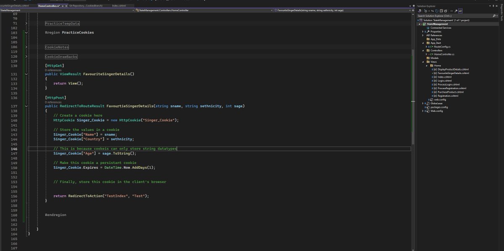Screen dimensions: 504x251
Task: Close the Solution Explorer panel
Action: [x=497, y=6]
